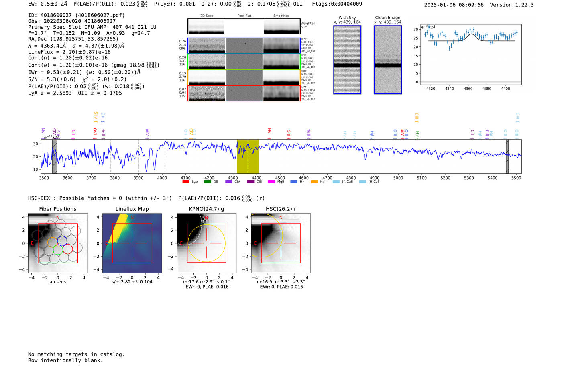The image size is (562, 382).
Task: Click the green fiber circle in Fiber Positions
Action: [x=58, y=250]
